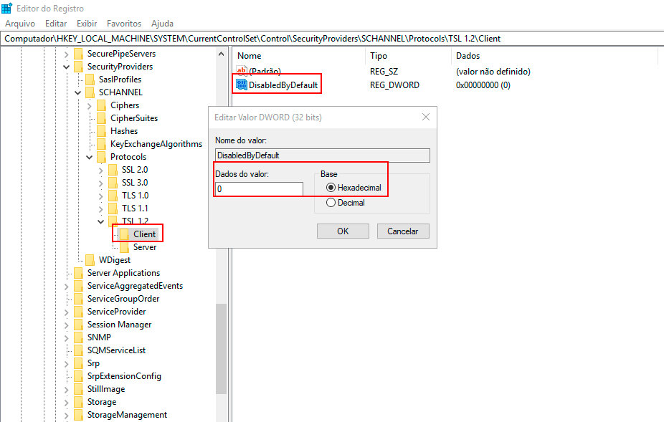
Task: Select the DisabledByDefault DWORD icon
Action: (x=242, y=85)
